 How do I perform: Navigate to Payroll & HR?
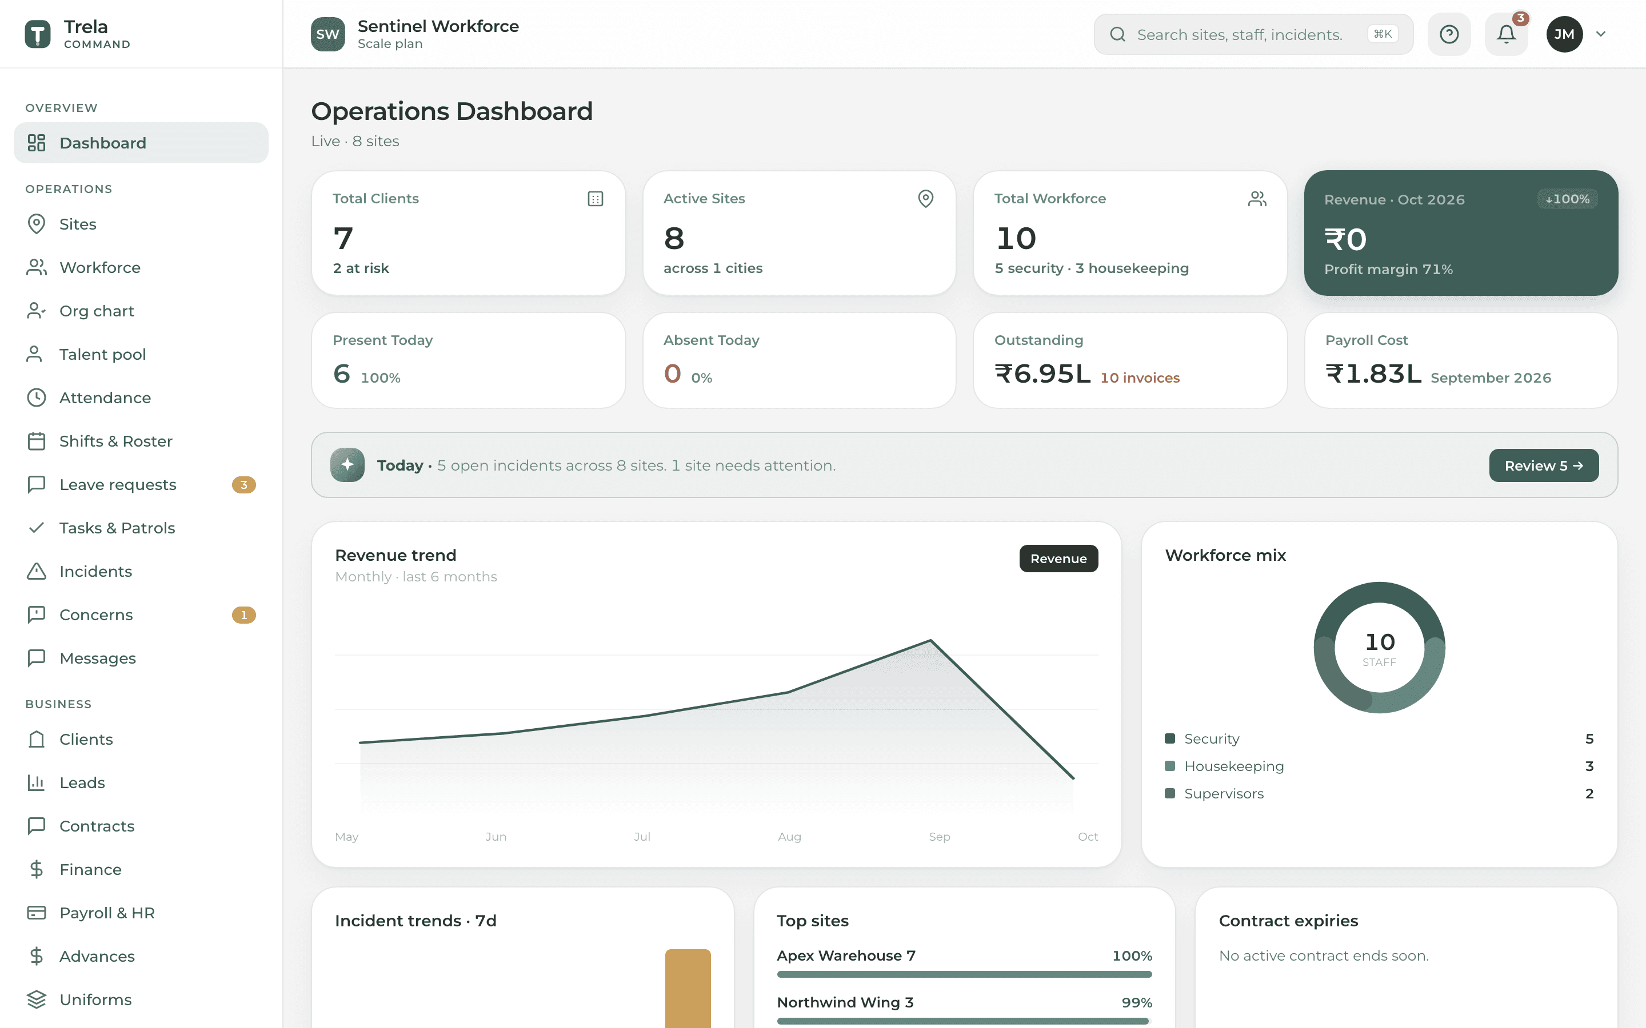click(141, 913)
